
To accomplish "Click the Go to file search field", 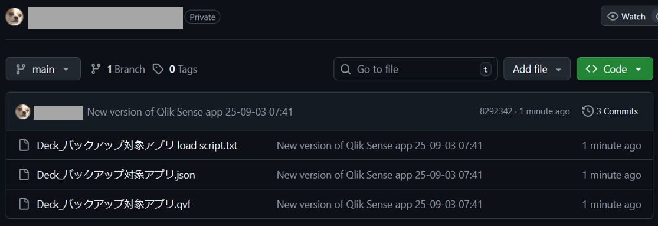I will [415, 69].
